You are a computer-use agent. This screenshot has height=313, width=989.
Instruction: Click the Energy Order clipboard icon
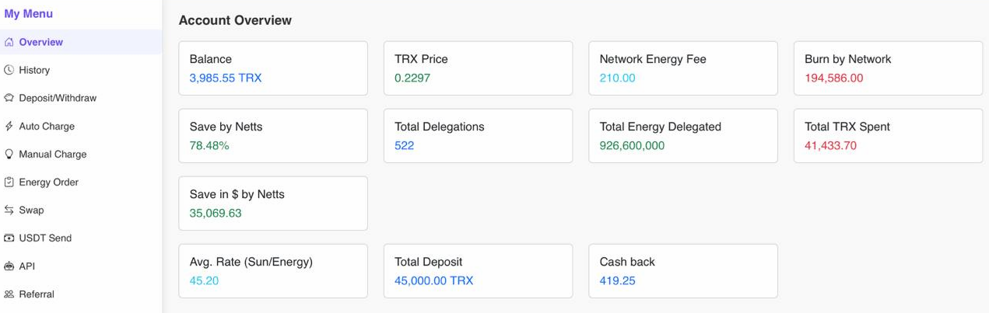tap(9, 182)
